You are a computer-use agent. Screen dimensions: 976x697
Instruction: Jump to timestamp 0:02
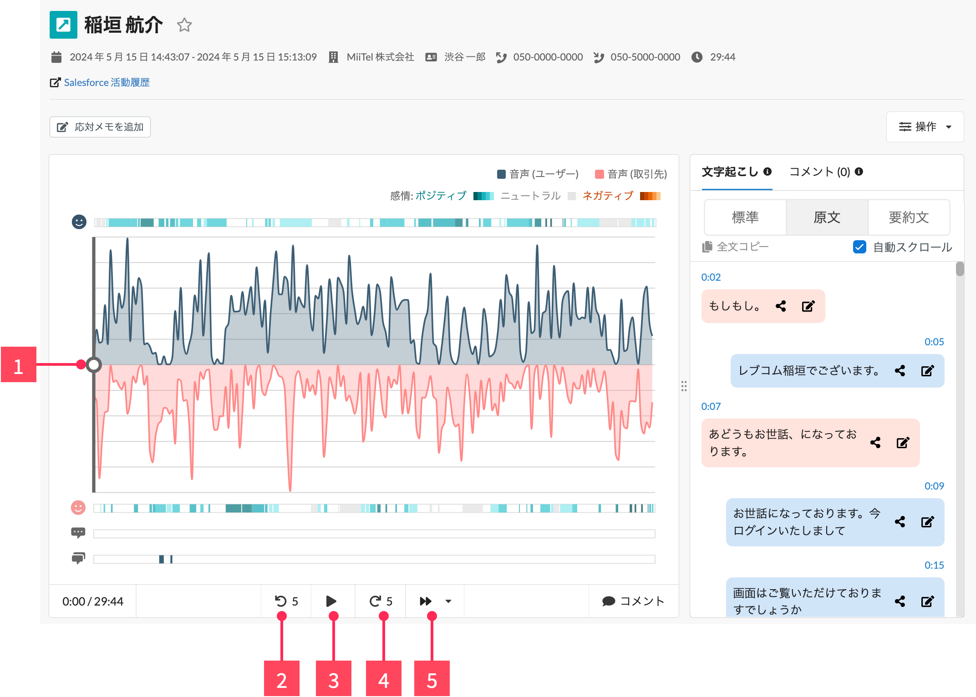[711, 277]
